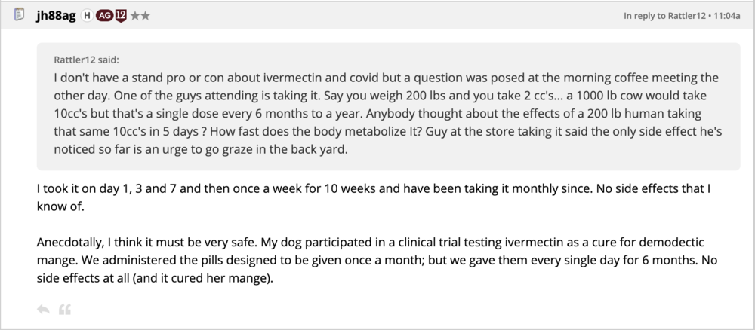The height and width of the screenshot is (330, 755).
Task: Reply to the post using arrow icon
Action: (x=43, y=309)
